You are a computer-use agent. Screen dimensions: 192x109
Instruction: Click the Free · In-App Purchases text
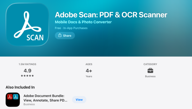(x=71, y=28)
